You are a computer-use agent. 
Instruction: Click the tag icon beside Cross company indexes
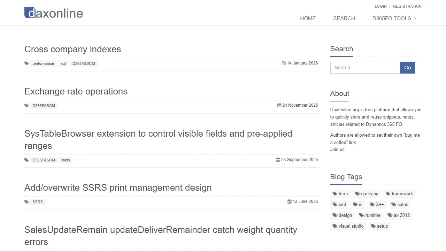click(x=26, y=63)
